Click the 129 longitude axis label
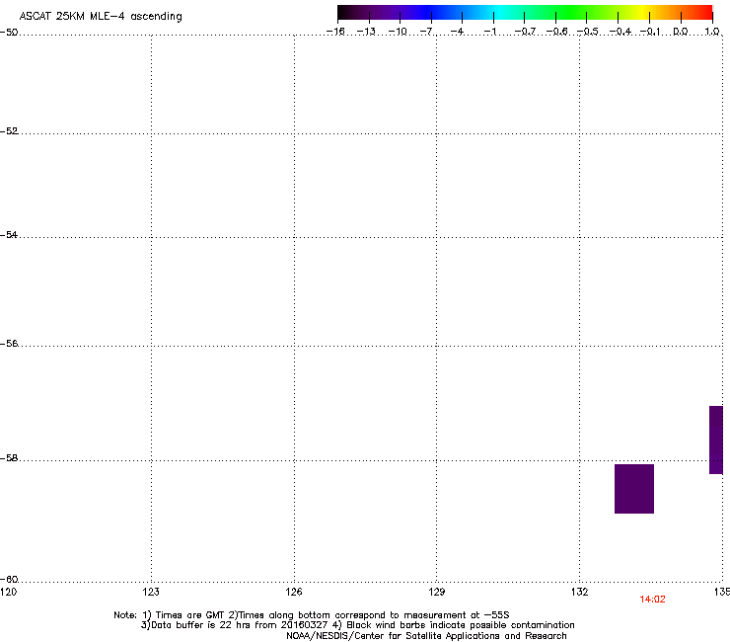730x642 pixels. (437, 592)
